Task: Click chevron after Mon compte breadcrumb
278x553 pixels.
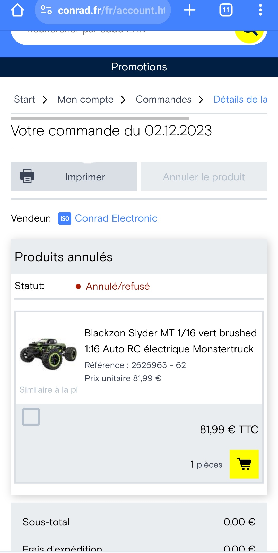Action: 123,100
